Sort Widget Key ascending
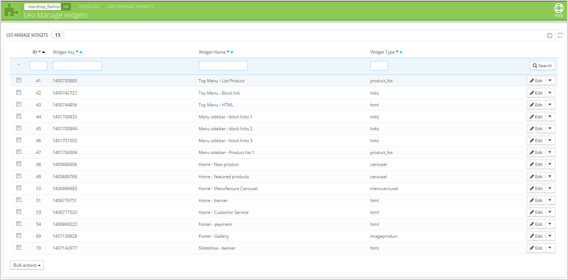This screenshot has height=280, width=568. pos(81,52)
